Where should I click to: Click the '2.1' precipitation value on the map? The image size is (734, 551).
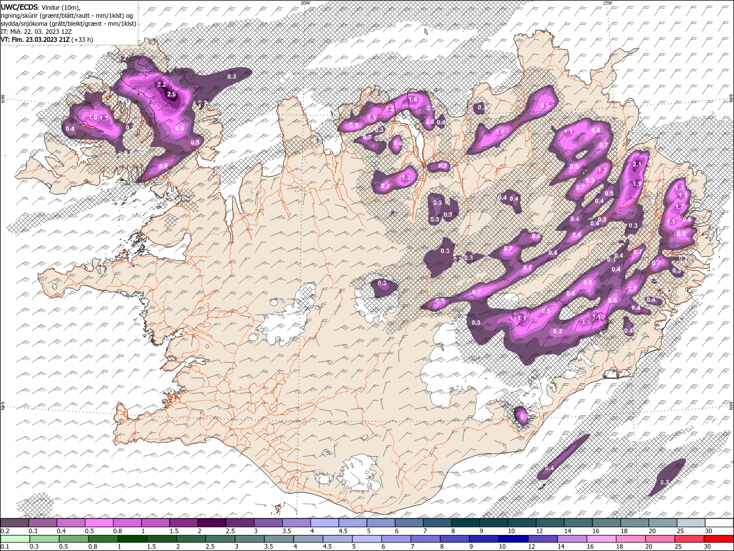point(637,164)
